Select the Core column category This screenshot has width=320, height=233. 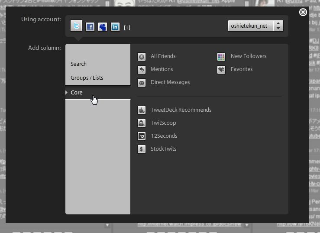pyautogui.click(x=98, y=92)
